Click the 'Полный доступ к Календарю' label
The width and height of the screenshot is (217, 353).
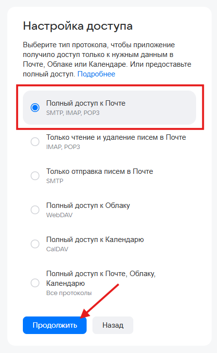click(x=95, y=240)
